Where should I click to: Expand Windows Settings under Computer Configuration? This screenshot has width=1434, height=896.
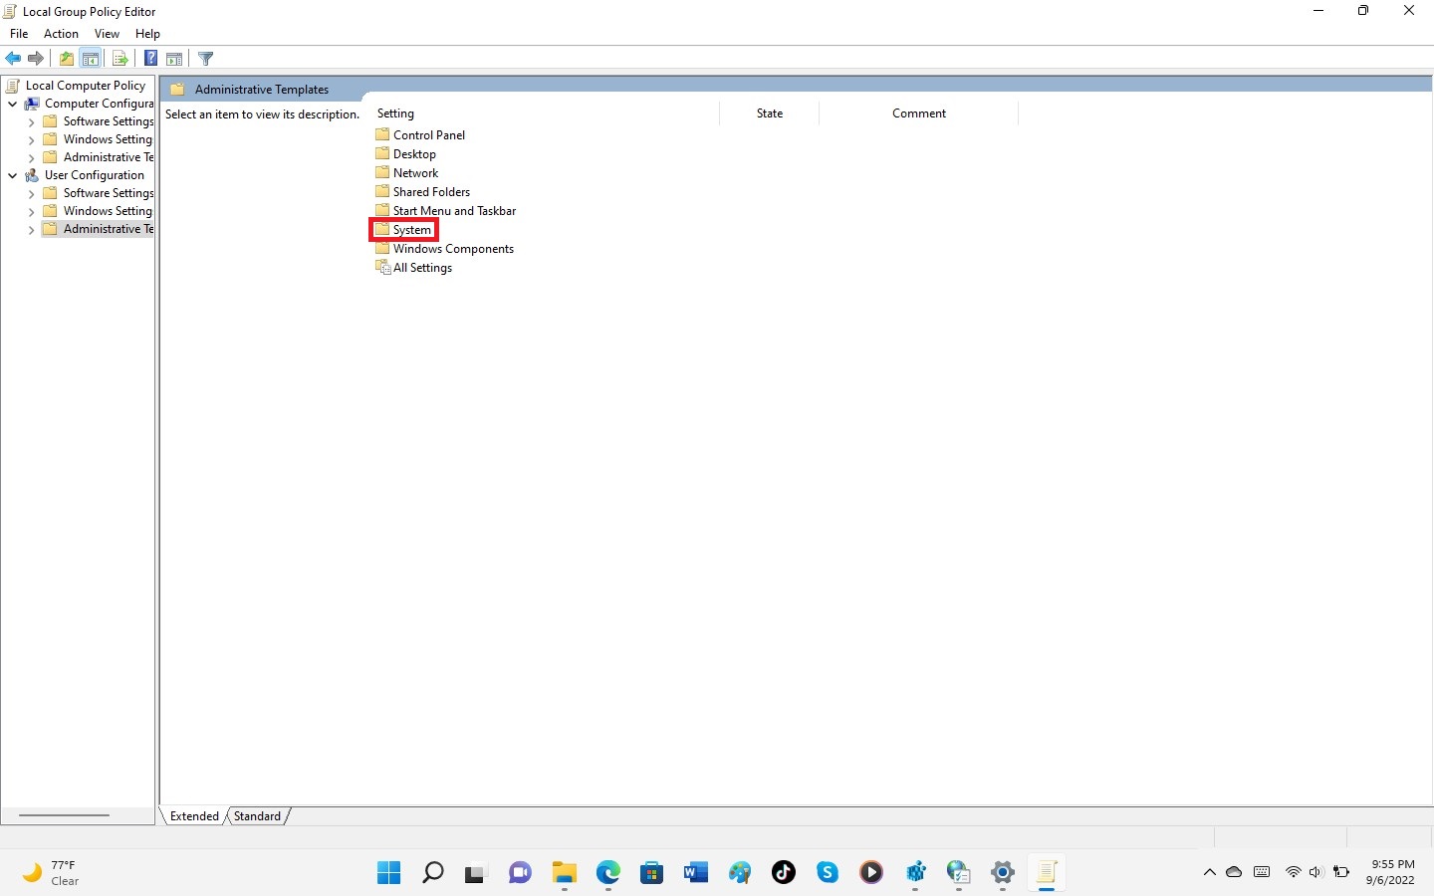click(31, 139)
